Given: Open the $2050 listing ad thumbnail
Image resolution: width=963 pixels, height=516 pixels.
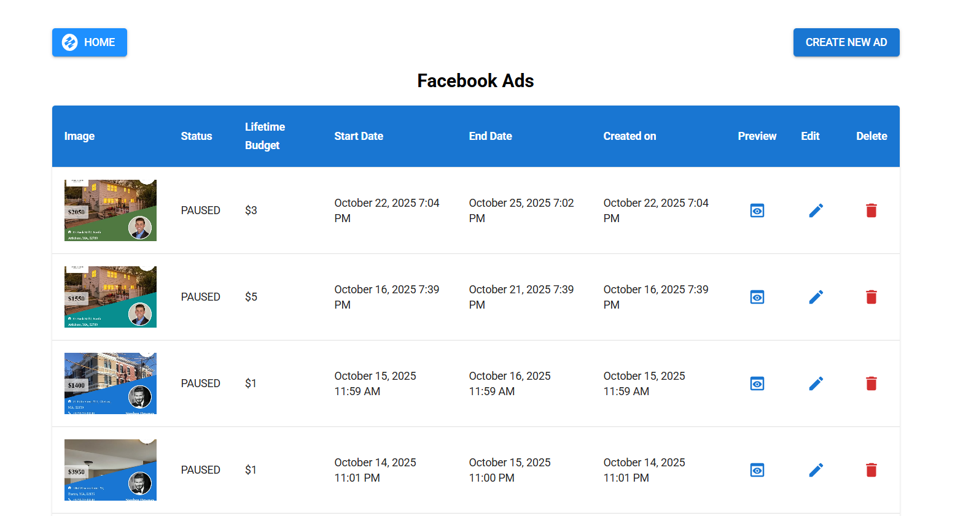Looking at the screenshot, I should 111,210.
